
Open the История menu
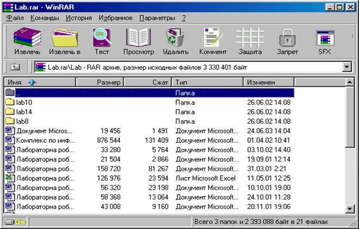click(x=79, y=18)
